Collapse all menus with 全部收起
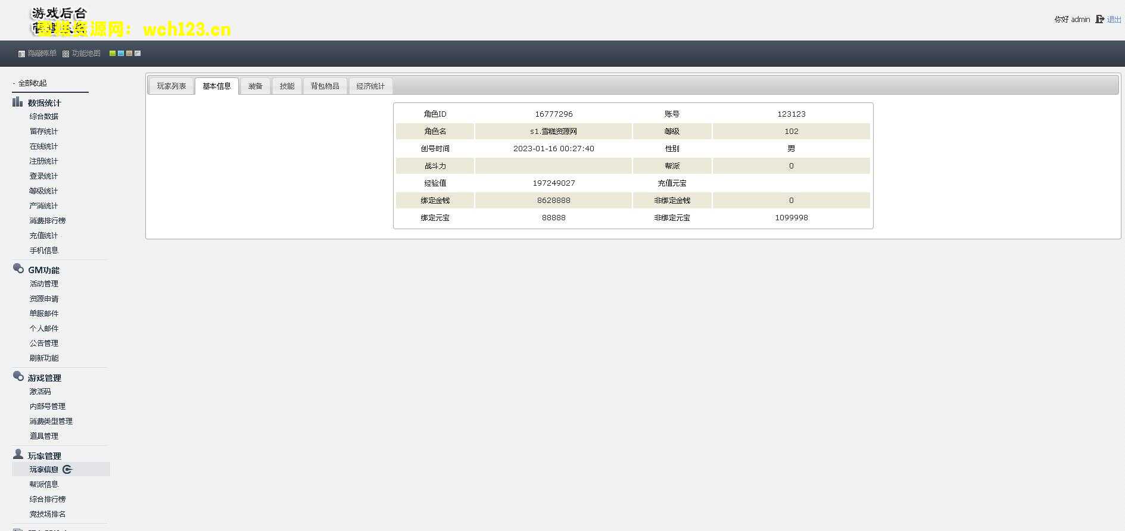 point(32,83)
